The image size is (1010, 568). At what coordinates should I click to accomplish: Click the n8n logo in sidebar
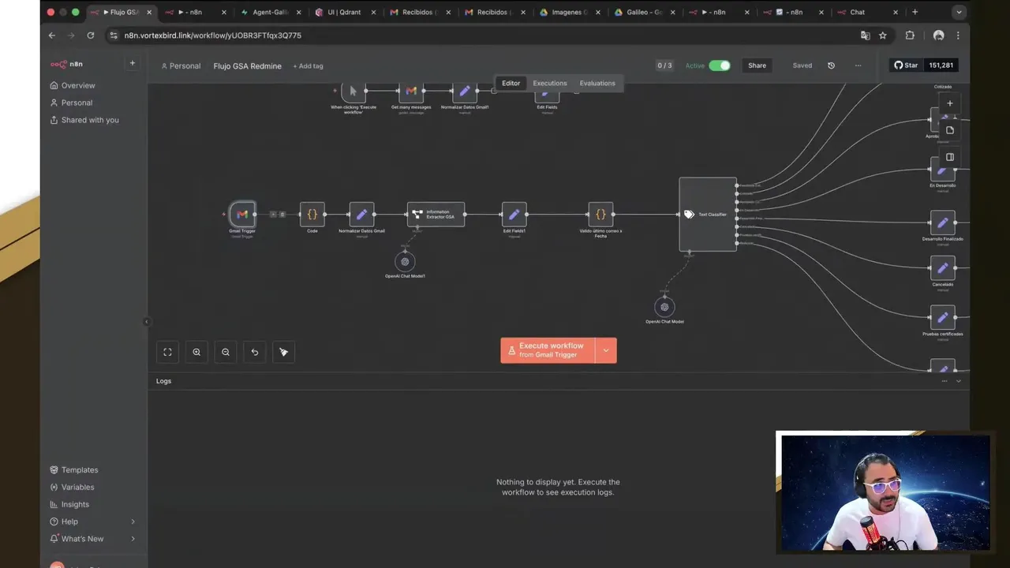point(66,64)
